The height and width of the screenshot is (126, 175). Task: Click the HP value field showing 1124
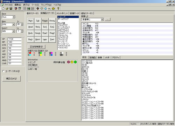point(15,39)
